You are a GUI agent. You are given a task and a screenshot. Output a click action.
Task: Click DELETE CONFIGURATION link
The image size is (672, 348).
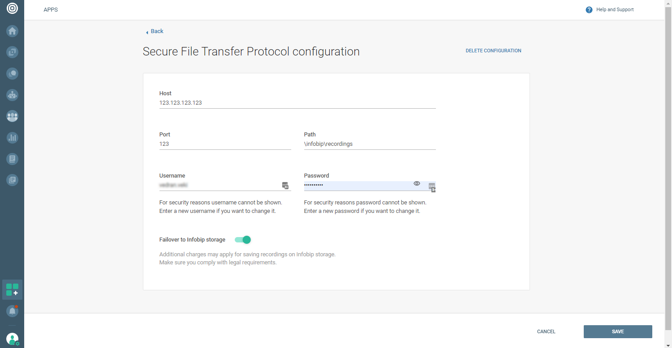click(493, 51)
